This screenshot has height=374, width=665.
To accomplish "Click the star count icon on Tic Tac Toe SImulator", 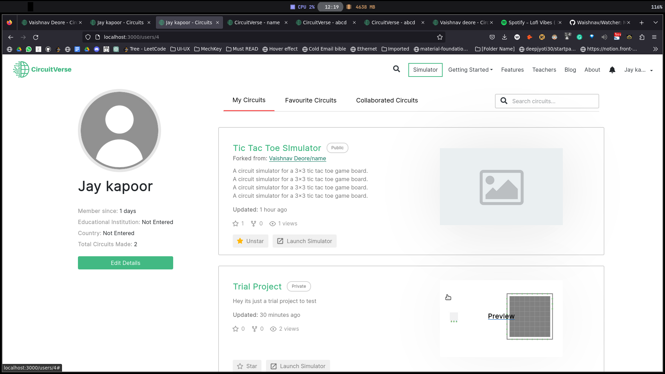I will pyautogui.click(x=236, y=224).
